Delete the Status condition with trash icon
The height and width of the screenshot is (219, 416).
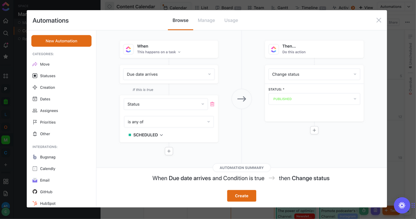[212, 104]
